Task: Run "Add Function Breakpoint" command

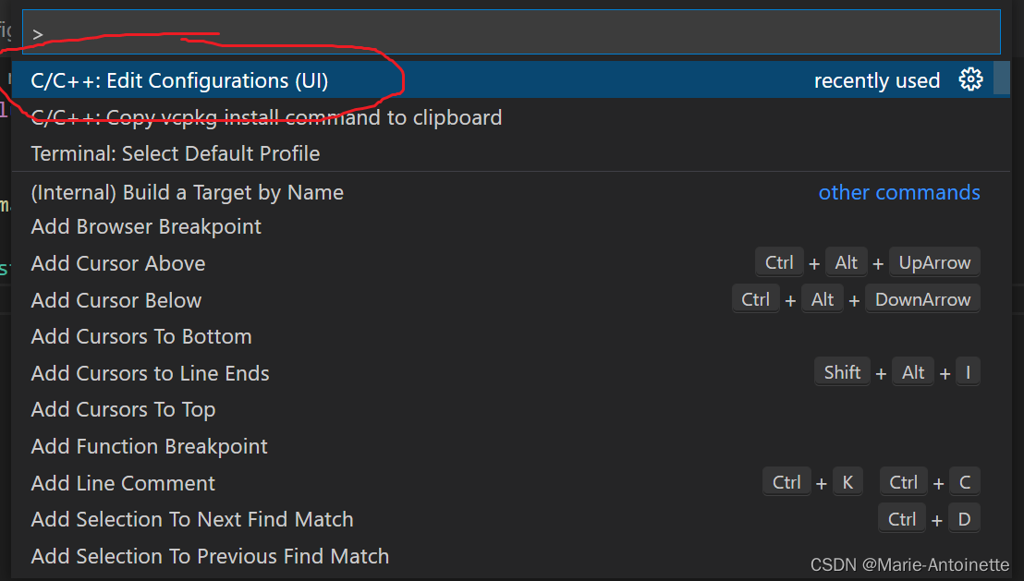Action: (149, 445)
